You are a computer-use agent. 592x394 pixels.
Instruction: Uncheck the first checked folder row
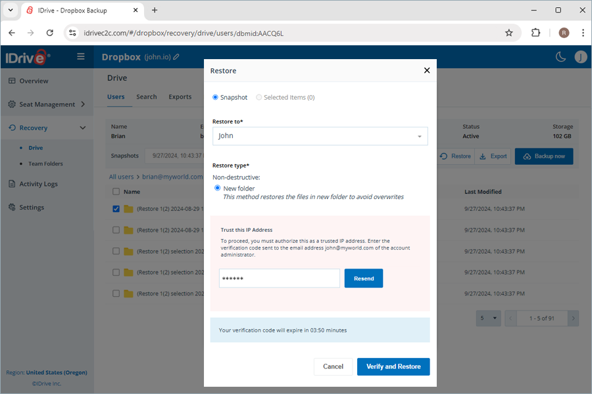click(x=116, y=209)
